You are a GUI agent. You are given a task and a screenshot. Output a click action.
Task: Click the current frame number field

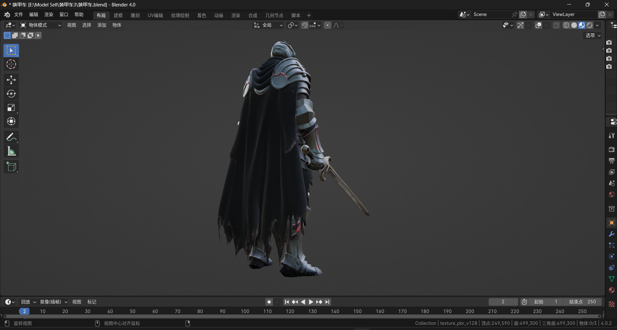[503, 302]
